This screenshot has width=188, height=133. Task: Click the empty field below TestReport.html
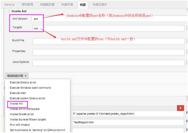(128, 130)
